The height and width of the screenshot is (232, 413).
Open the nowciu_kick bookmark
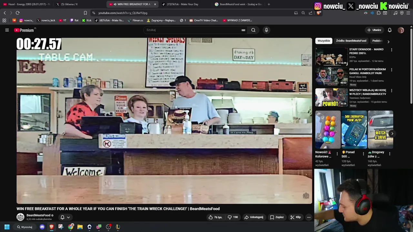tap(46, 20)
